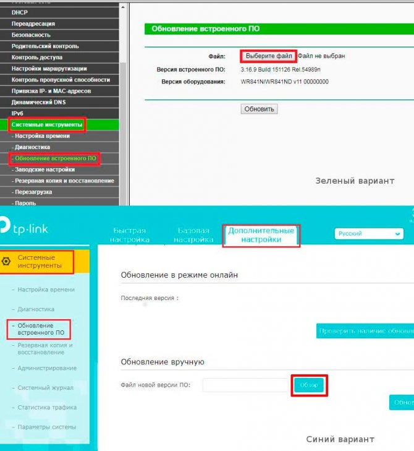This screenshot has width=414, height=451.
Task: Open Дополнительные настройки tab
Action: pyautogui.click(x=261, y=235)
